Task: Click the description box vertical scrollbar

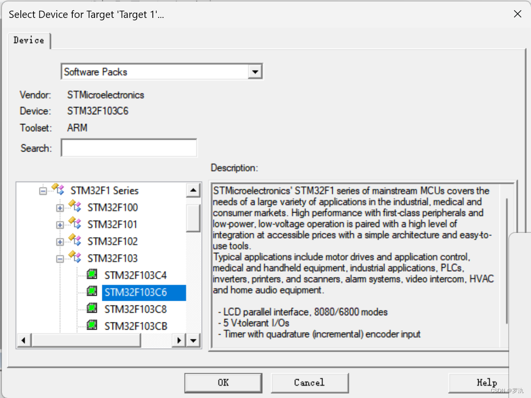Action: pyautogui.click(x=507, y=261)
